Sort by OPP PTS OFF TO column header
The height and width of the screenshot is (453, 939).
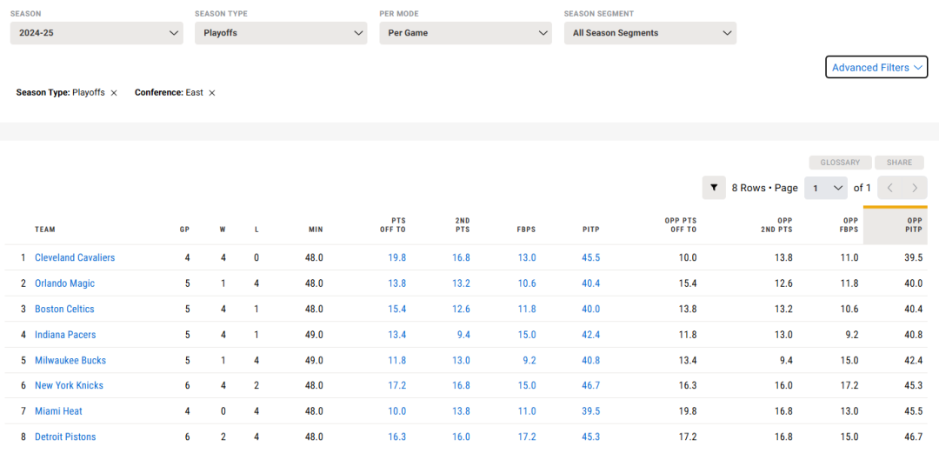[x=681, y=224]
